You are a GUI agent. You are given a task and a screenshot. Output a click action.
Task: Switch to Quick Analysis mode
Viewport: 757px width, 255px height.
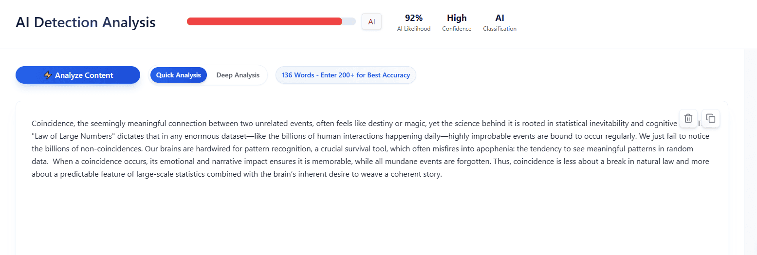(x=179, y=75)
